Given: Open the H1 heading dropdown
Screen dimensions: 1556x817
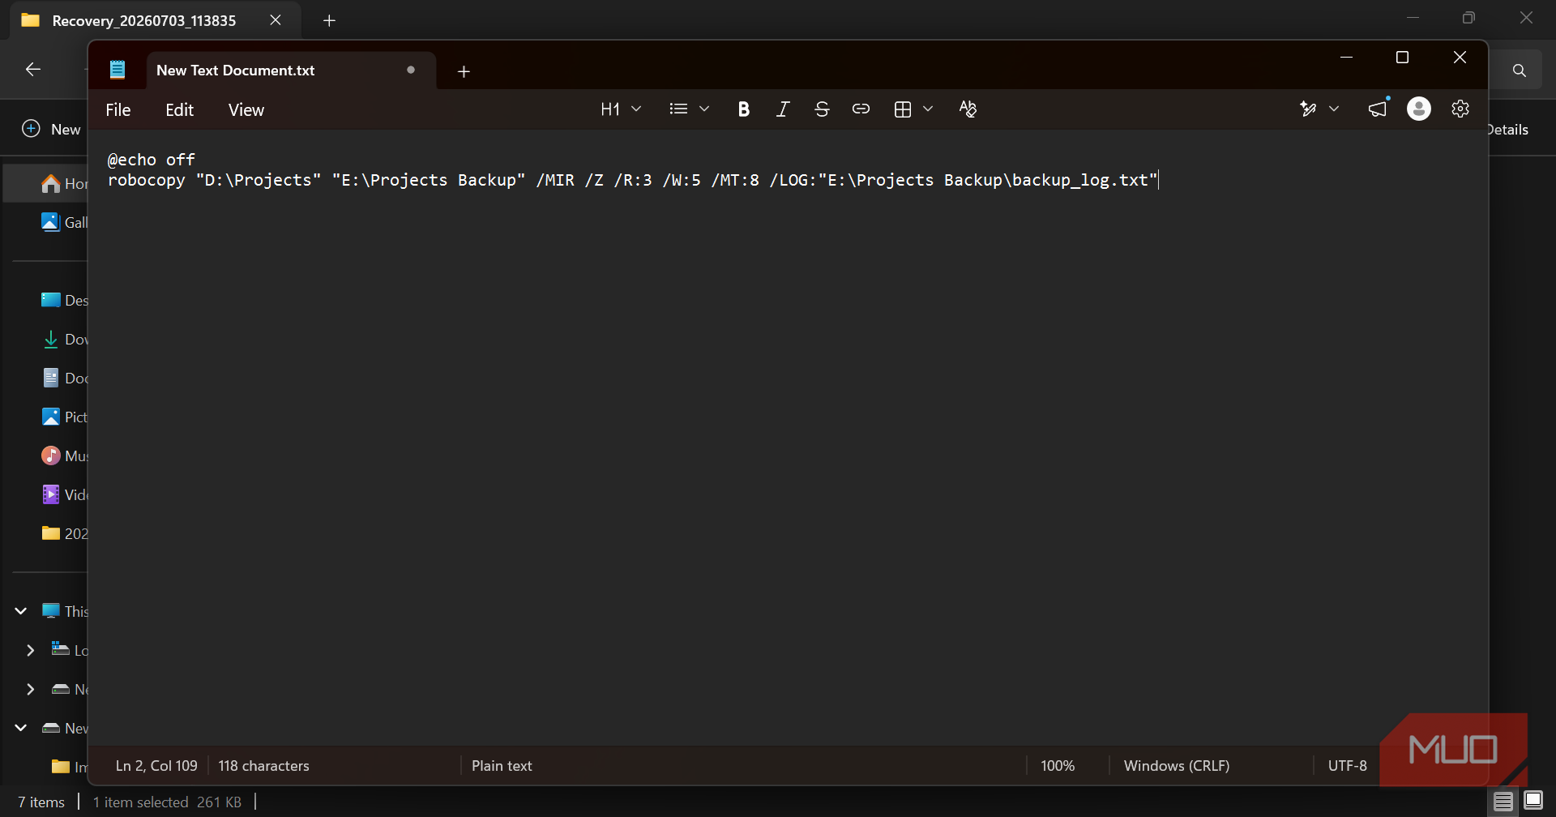Looking at the screenshot, I should click(621, 109).
